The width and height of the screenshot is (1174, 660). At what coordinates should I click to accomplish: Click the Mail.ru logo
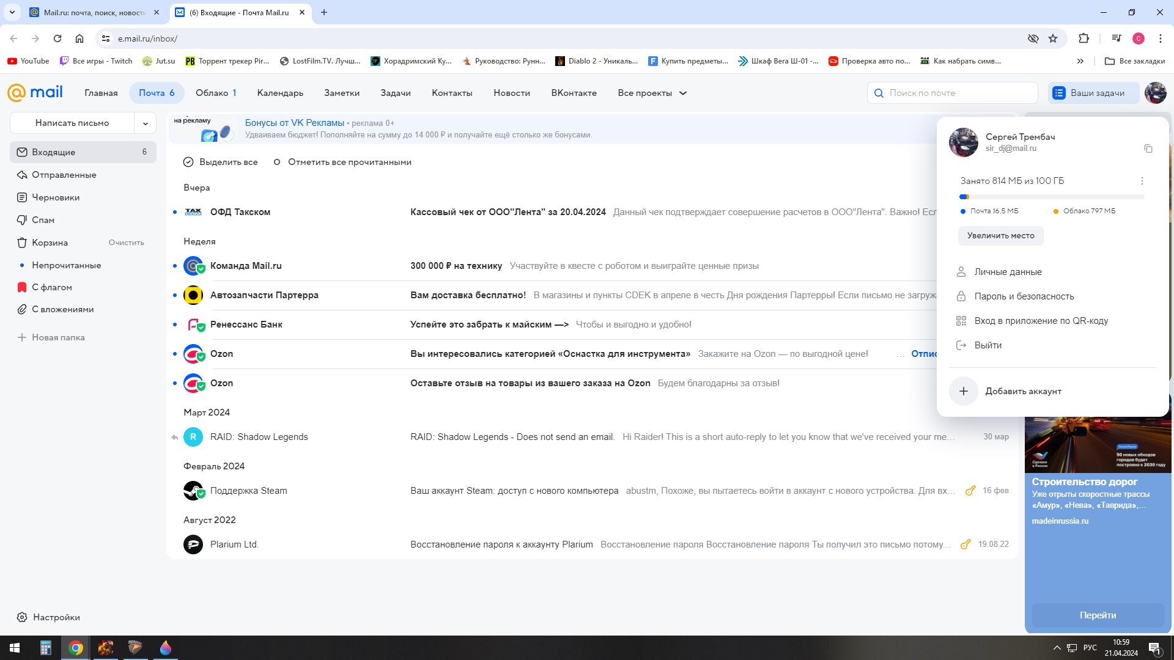[x=35, y=93]
